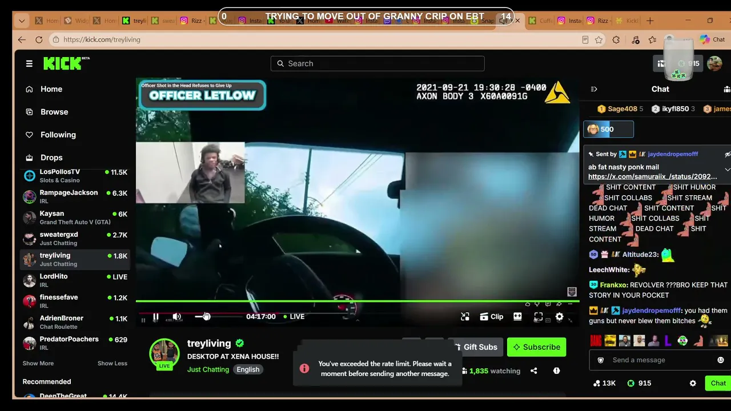Viewport: 731px width, 411px height.
Task: Open video player settings gear
Action: [x=559, y=317]
